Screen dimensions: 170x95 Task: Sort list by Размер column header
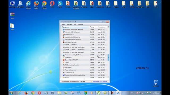coord(92,27)
